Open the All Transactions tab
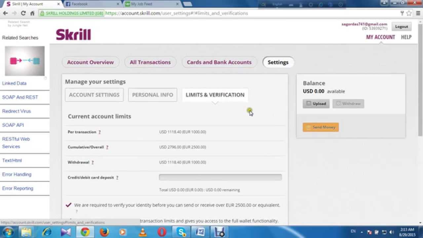Viewport: 423px width, 238px height. pyautogui.click(x=150, y=62)
